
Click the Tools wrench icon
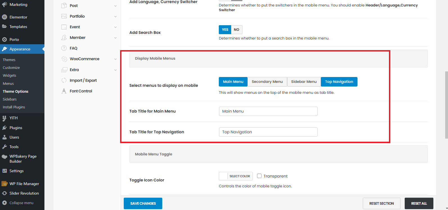(x=4, y=147)
